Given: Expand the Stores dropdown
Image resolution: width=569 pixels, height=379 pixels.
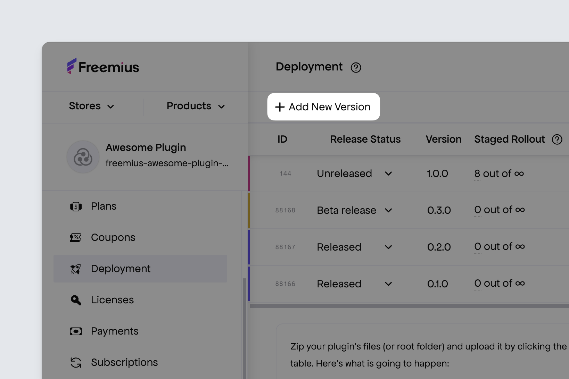Looking at the screenshot, I should [x=92, y=106].
